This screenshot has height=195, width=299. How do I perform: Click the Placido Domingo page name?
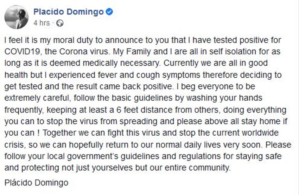pyautogui.click(x=69, y=12)
